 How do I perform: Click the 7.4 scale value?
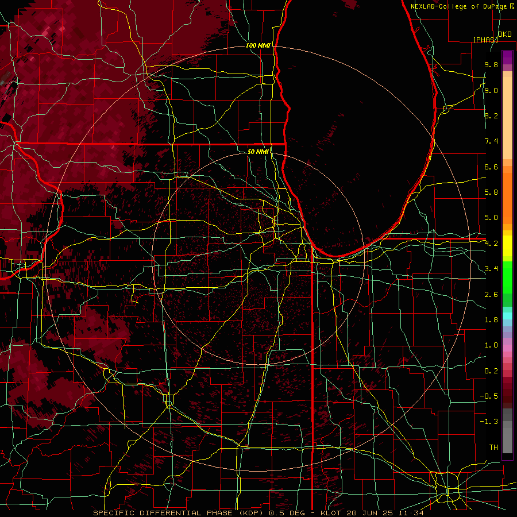point(491,141)
